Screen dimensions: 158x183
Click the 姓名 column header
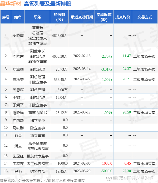pos(18,17)
